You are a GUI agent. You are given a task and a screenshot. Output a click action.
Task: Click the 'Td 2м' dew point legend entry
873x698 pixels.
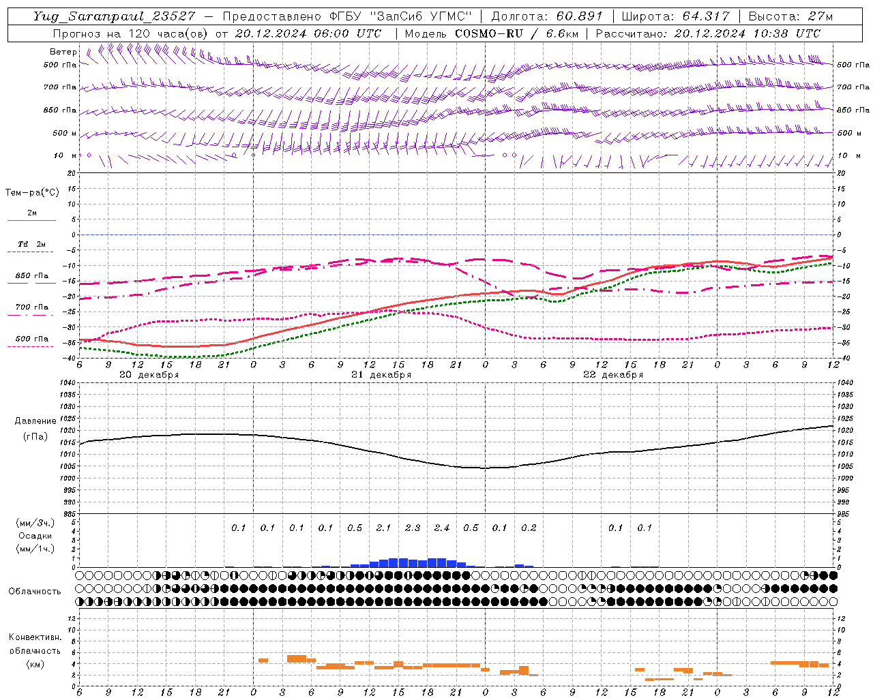point(32,244)
